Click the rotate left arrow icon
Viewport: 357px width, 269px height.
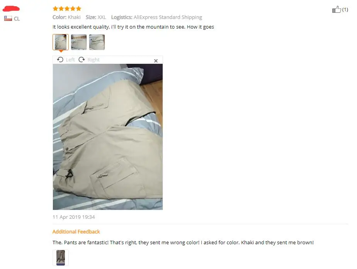pos(60,60)
